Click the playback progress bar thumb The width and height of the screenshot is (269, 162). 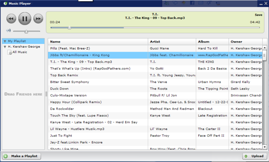coord(69,28)
